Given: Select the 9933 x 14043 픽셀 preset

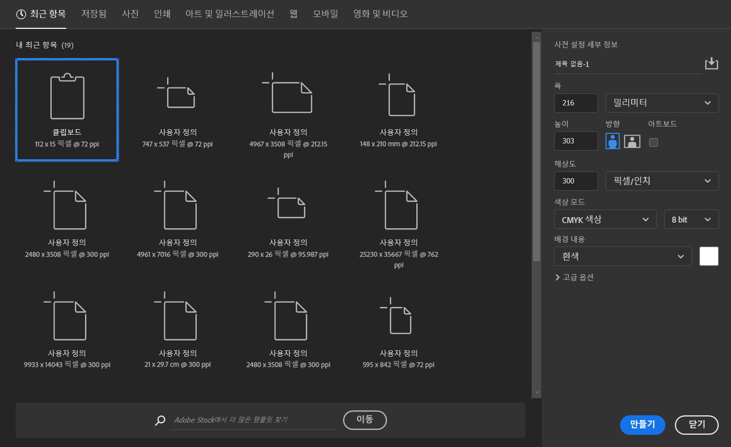Looking at the screenshot, I should tap(67, 330).
